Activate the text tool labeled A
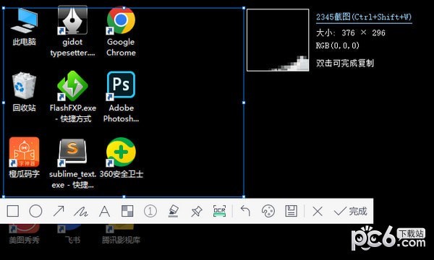This screenshot has width=434, height=260. (104, 212)
